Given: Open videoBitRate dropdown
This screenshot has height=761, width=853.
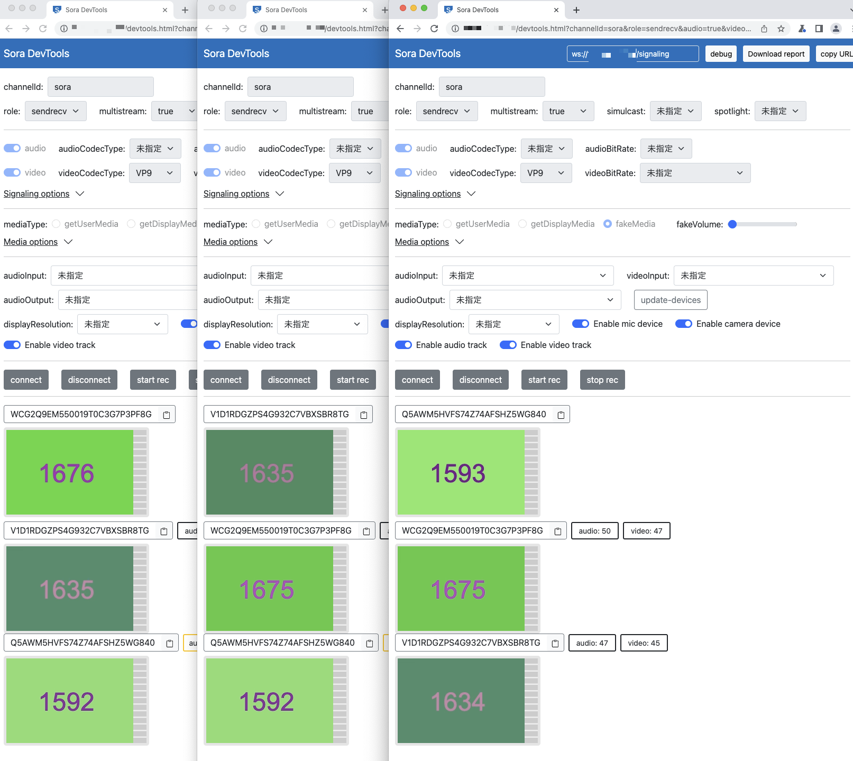Looking at the screenshot, I should 695,173.
